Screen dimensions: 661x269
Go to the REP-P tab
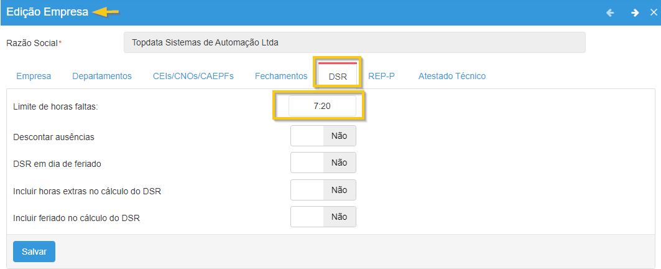click(x=381, y=76)
